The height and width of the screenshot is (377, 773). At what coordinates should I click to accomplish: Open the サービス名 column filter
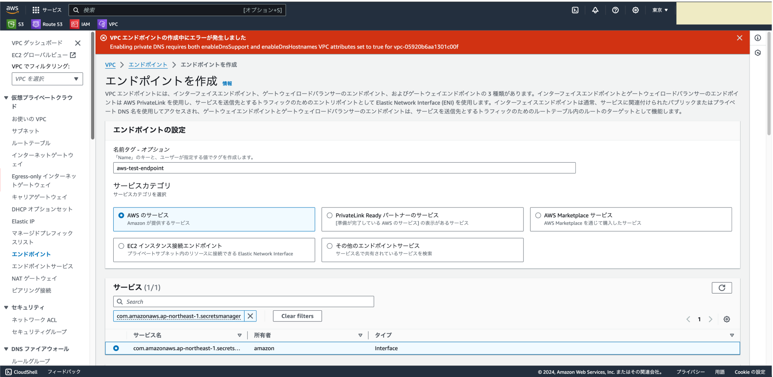240,335
